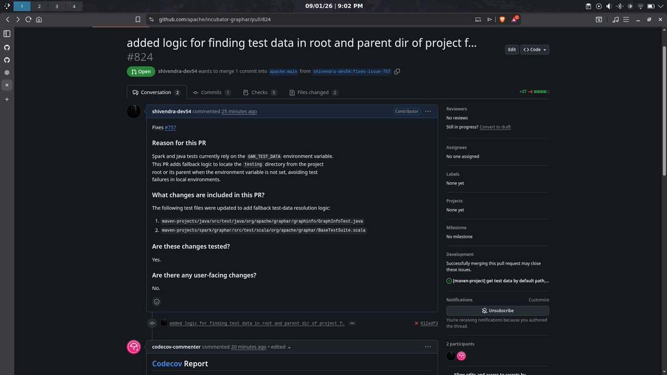
Task: Click the 20 minutes ago timestamp
Action: (x=248, y=347)
